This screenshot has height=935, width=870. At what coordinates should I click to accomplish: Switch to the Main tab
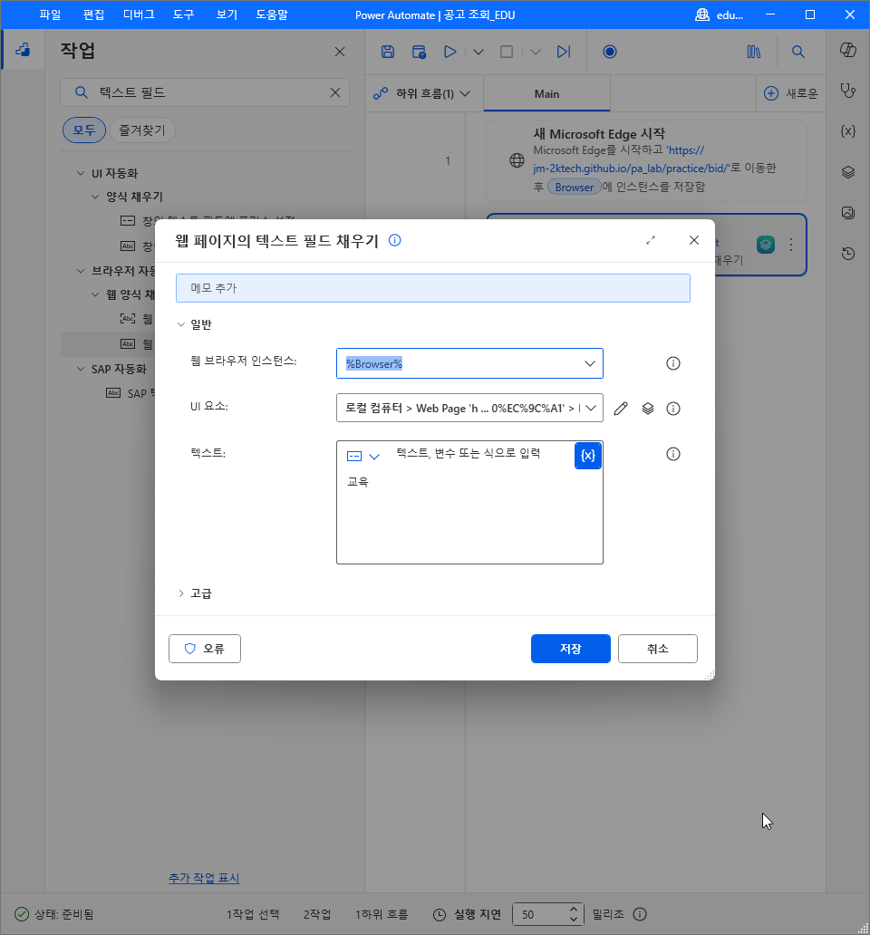(x=546, y=93)
